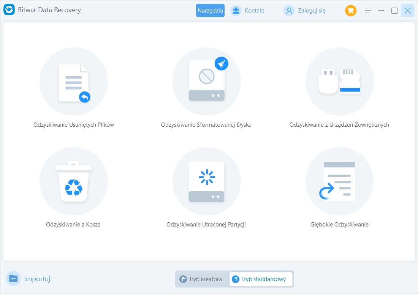Start the Deep Recovery icon
Image resolution: width=418 pixels, height=294 pixels.
pyautogui.click(x=339, y=181)
